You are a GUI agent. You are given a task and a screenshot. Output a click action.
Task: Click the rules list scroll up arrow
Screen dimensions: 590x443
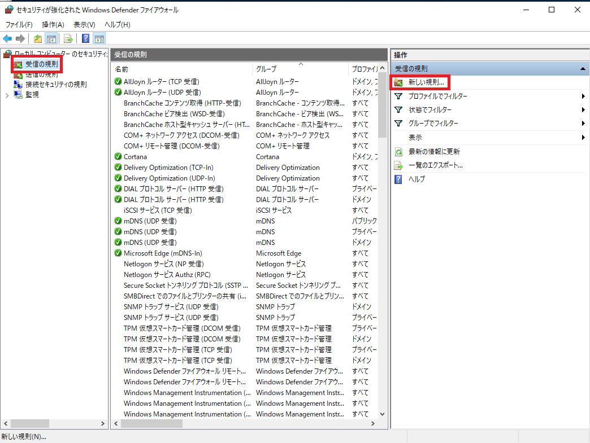tap(382, 68)
